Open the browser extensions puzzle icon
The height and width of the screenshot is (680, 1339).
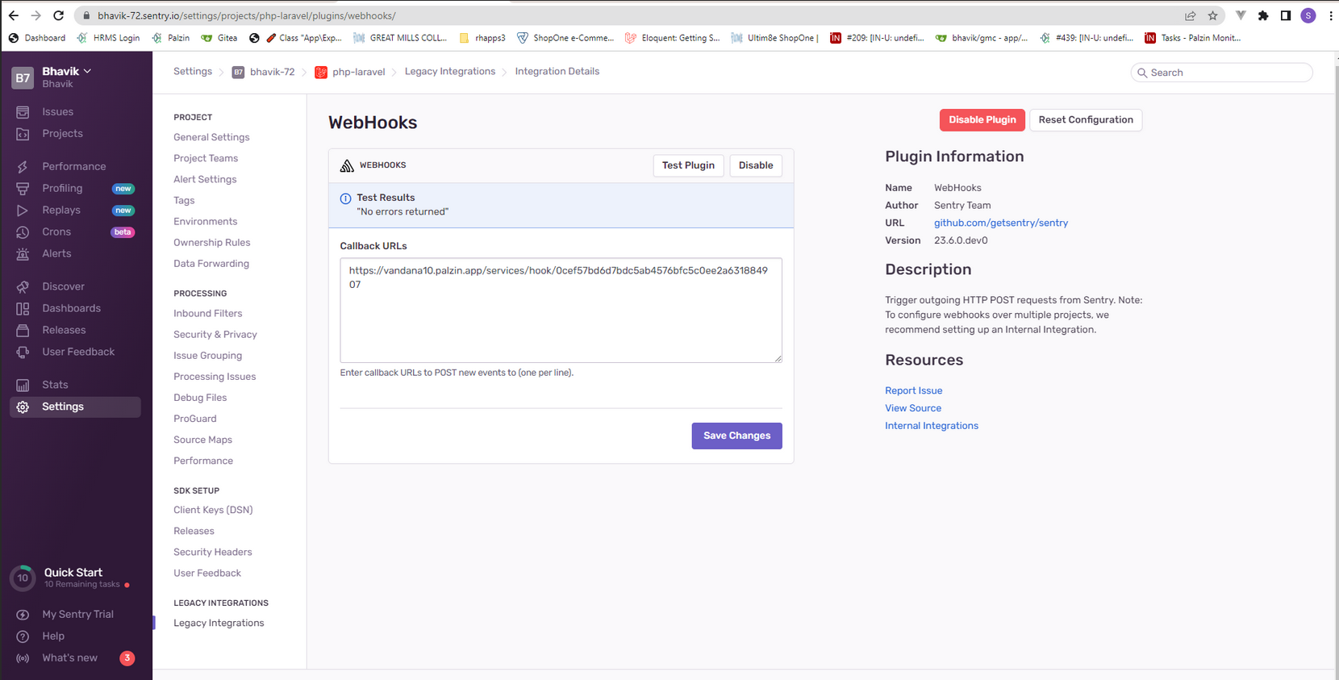(x=1263, y=15)
